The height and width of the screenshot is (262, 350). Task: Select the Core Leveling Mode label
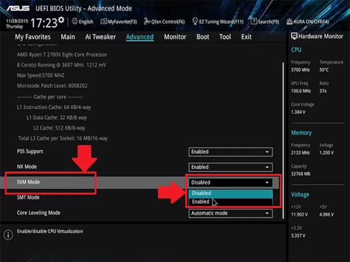(x=38, y=213)
